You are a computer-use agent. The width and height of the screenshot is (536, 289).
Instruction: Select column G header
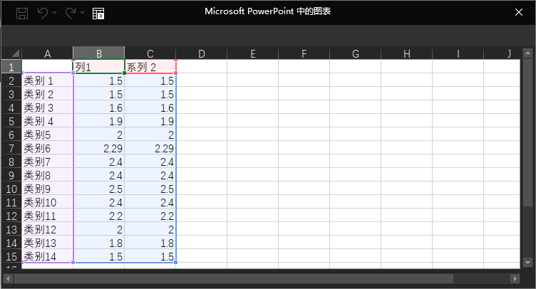pos(355,53)
